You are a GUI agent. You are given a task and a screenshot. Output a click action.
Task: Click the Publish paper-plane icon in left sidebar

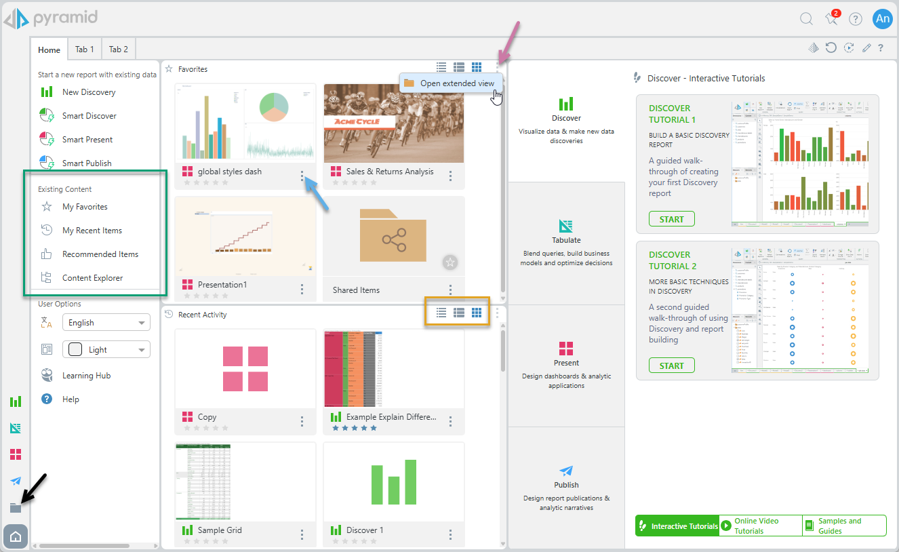click(16, 481)
